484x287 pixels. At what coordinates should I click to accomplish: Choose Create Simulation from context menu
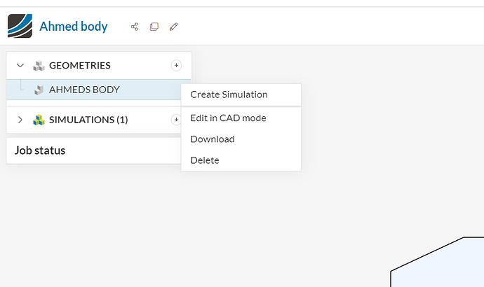[x=229, y=94]
